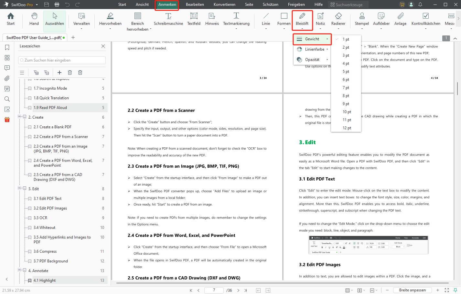Screen dimensions: 461x294
Task: Open the comments panel in sidebar
Action: coord(7,68)
